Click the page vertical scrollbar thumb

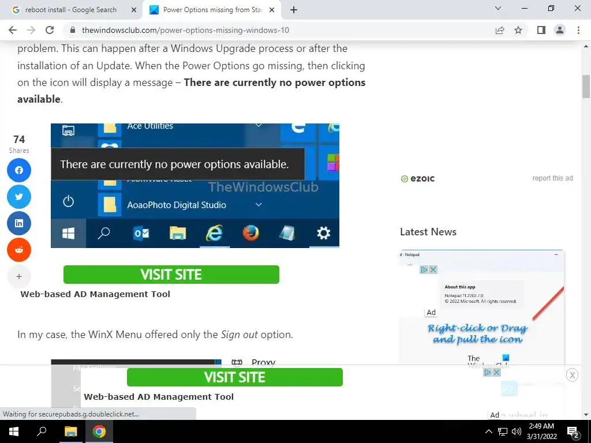tap(586, 87)
